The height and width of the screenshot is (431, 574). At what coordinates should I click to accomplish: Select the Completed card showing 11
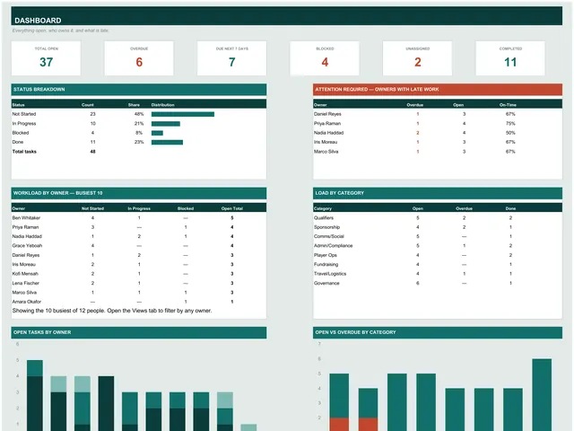(x=510, y=58)
